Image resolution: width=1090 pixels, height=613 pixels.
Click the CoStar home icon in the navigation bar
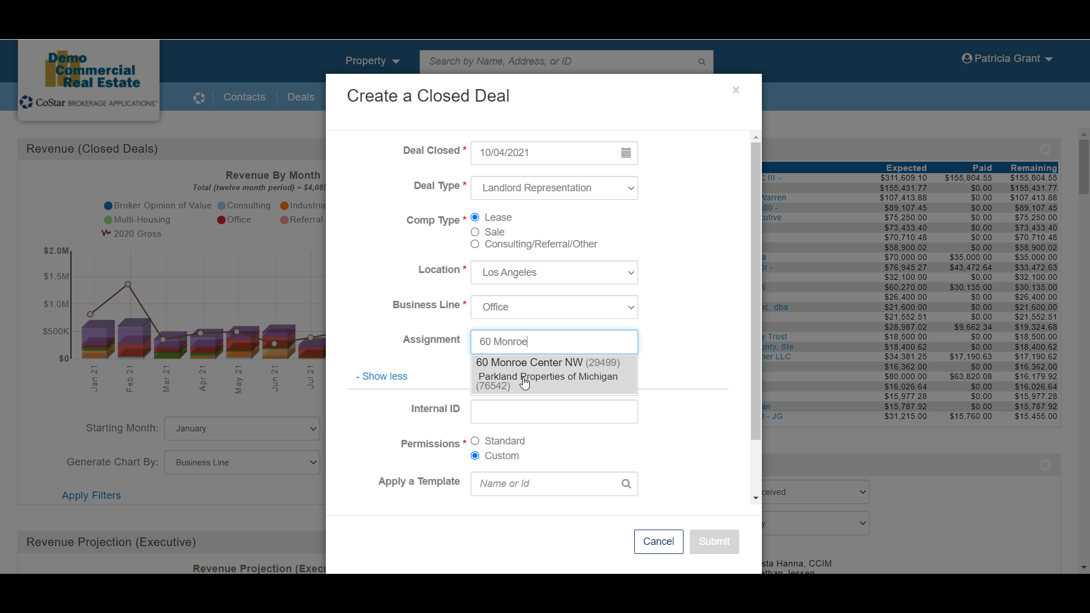coord(199,98)
